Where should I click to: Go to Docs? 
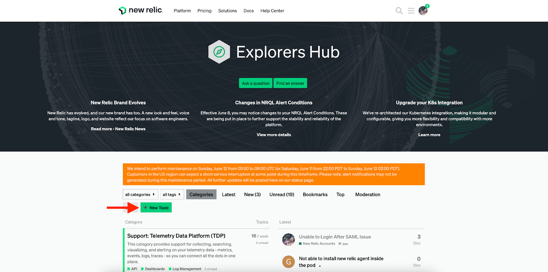click(x=249, y=11)
